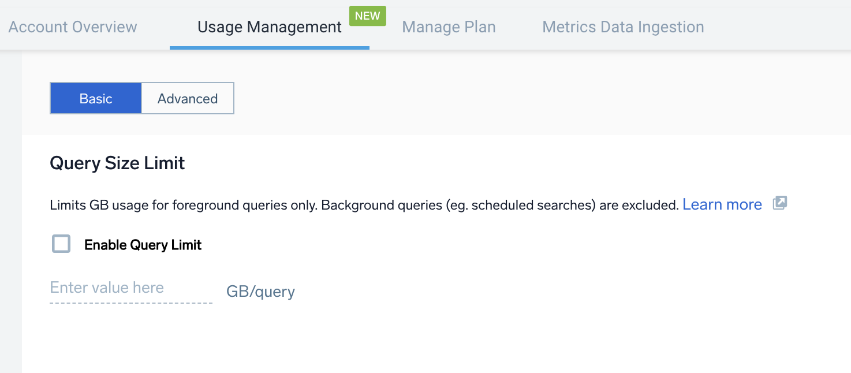The height and width of the screenshot is (373, 851).
Task: Go to the Metrics Data Ingestion tab
Action: click(623, 27)
